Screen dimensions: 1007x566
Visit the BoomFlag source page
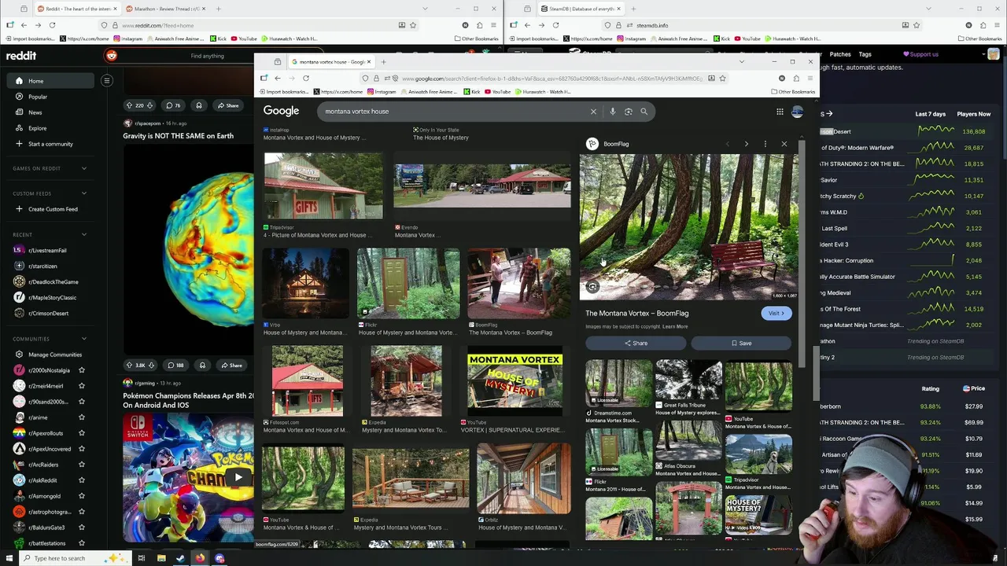click(776, 313)
